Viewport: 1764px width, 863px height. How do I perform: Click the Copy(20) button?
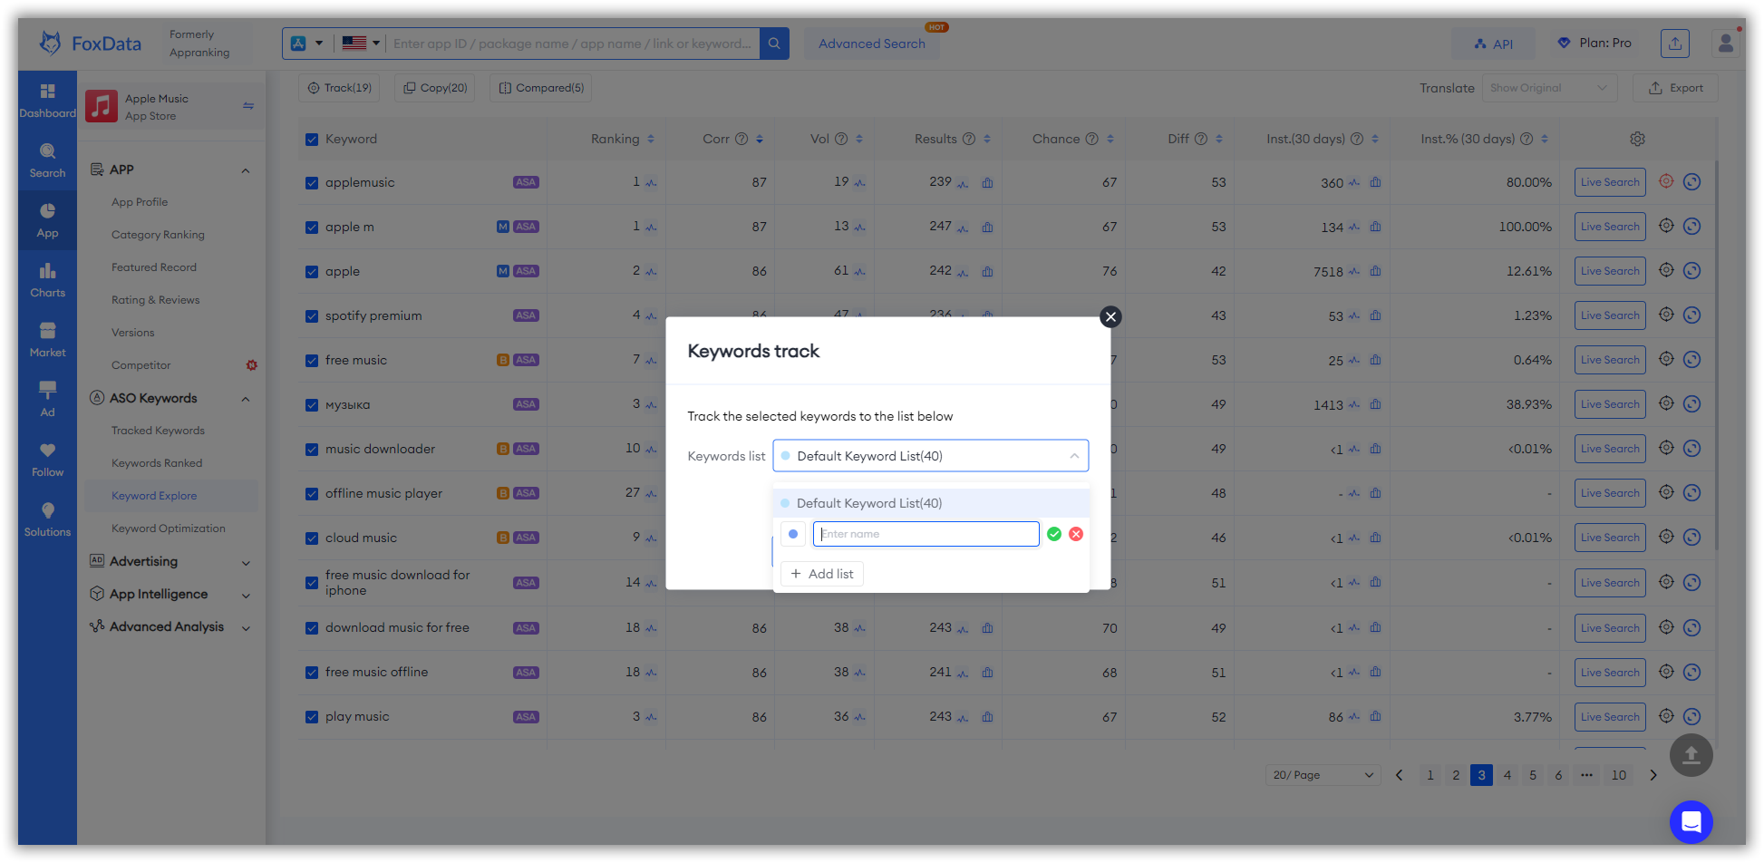[435, 88]
